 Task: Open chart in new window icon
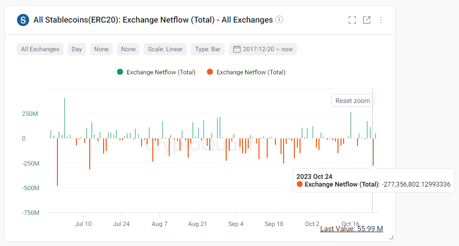click(x=367, y=20)
